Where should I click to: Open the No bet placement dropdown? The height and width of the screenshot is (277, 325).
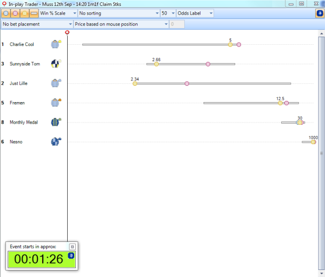point(37,24)
